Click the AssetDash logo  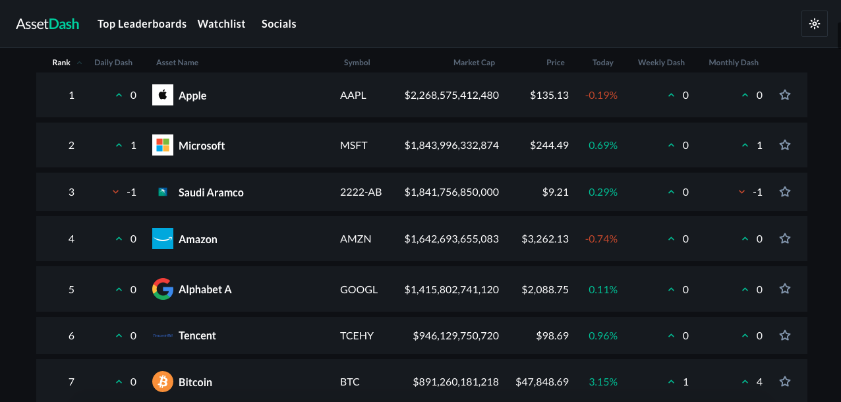(x=47, y=24)
